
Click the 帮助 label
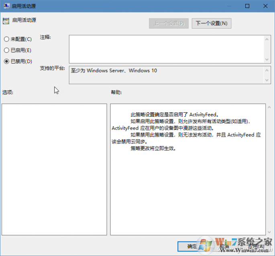click(116, 92)
